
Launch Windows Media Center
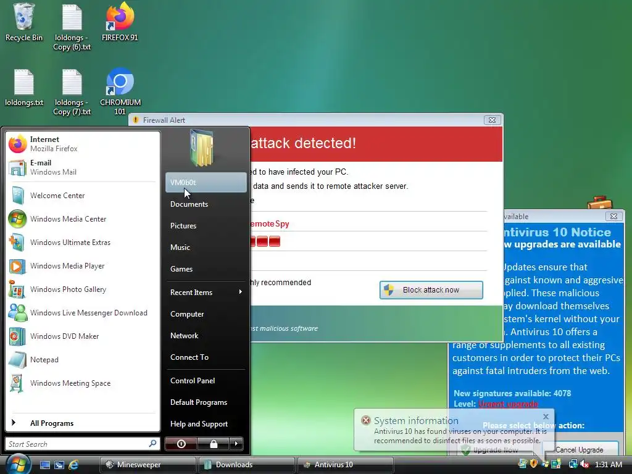(x=83, y=219)
